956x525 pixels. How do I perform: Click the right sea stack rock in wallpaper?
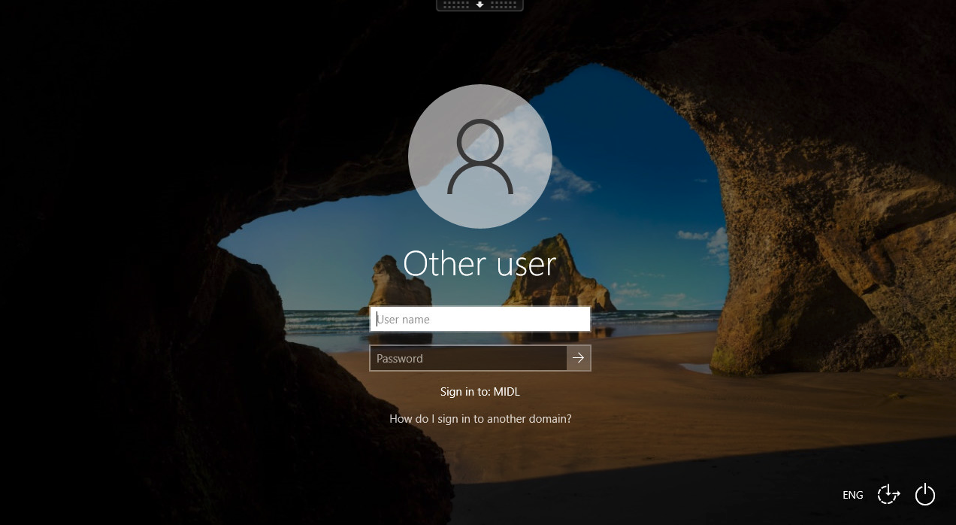560,278
